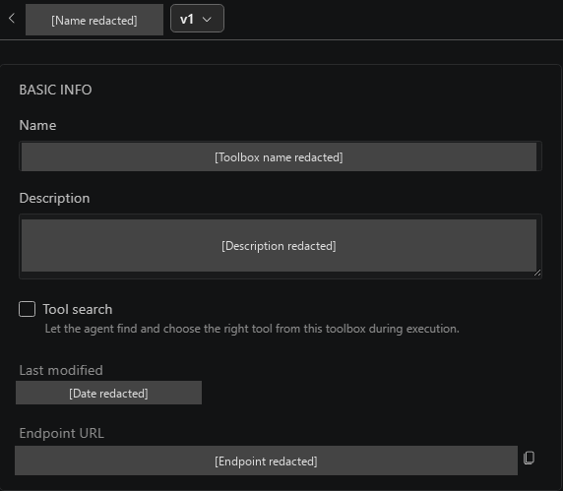This screenshot has width=563, height=491.
Task: Select the redacted name title in header
Action: [x=94, y=20]
